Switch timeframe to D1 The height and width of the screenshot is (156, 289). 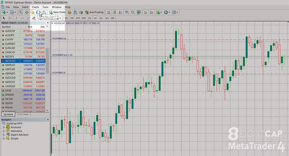click(x=101, y=18)
